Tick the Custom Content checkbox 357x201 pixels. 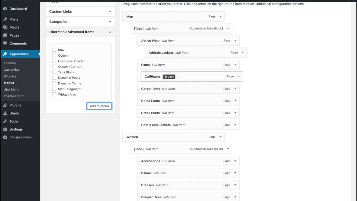point(54,66)
